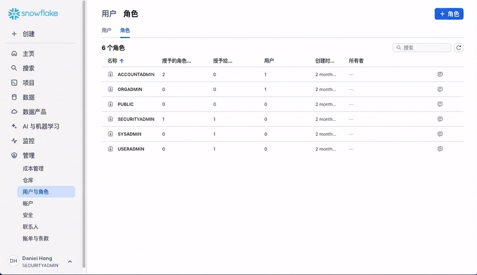
Task: Switch to the 用户 tab
Action: coord(106,30)
